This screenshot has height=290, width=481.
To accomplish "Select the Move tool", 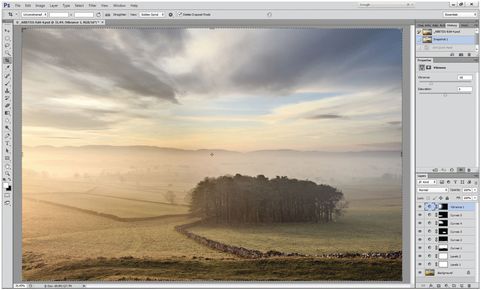I will pyautogui.click(x=7, y=31).
